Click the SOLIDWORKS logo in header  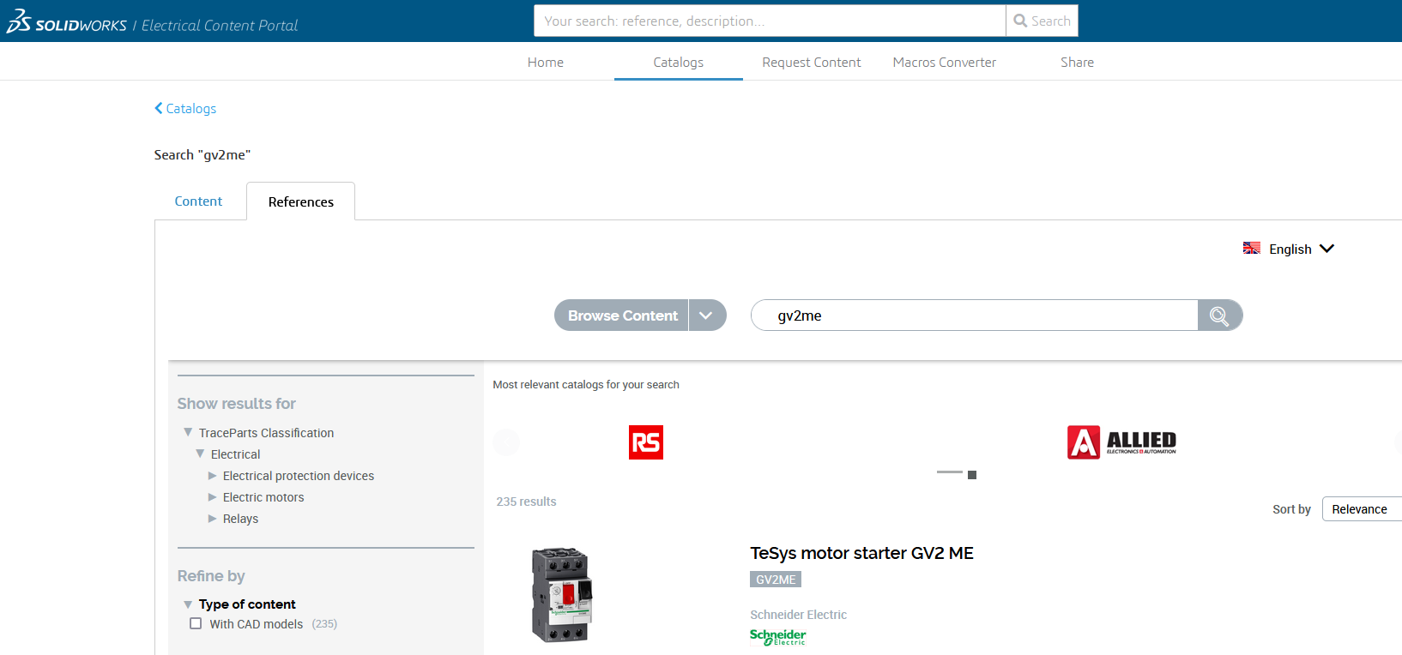[67, 22]
